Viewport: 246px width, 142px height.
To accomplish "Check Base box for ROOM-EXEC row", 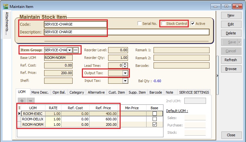I will (x=155, y=114).
